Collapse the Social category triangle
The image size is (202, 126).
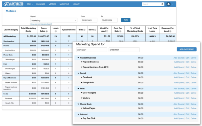point(78,73)
